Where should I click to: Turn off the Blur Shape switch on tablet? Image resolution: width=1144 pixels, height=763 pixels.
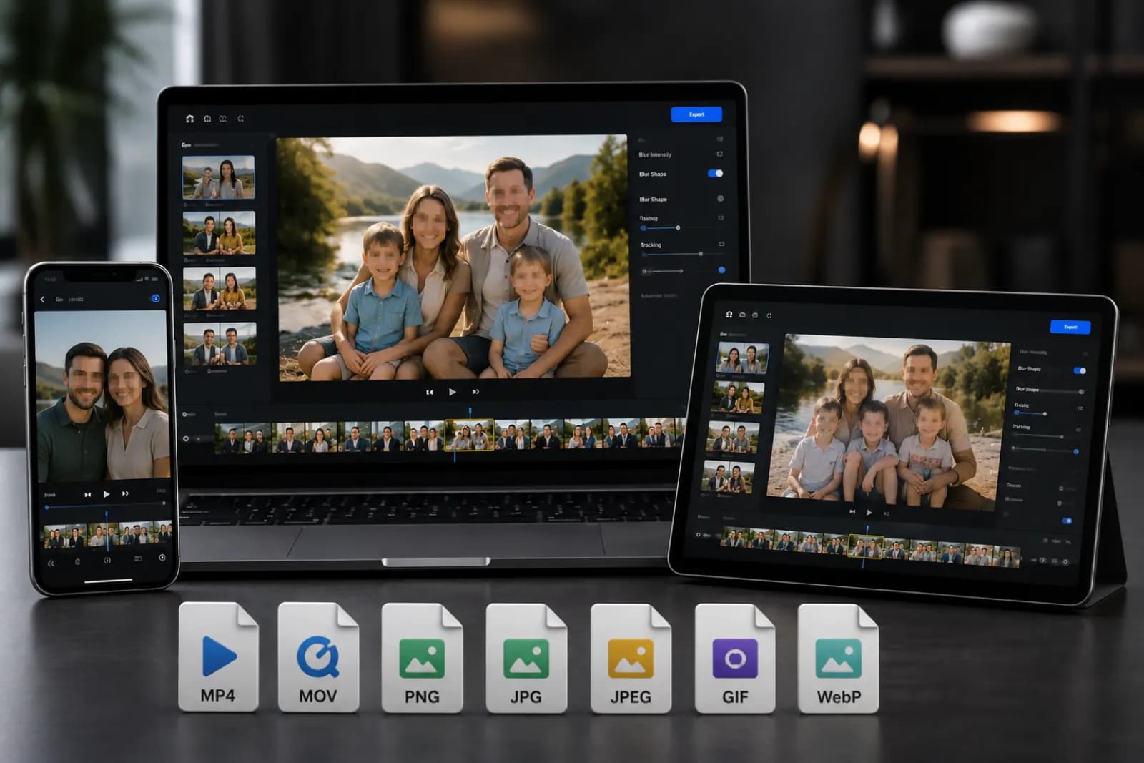(1080, 370)
